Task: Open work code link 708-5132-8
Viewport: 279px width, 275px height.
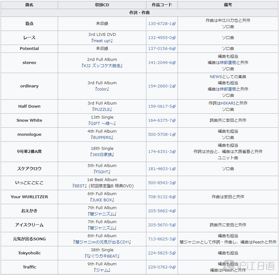Action: point(162,197)
